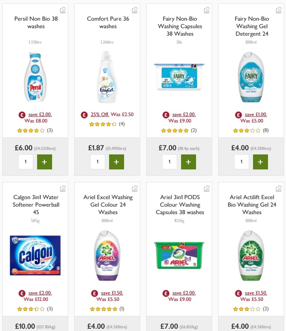Add Persil Non Bio to basket with plus button

click(45, 162)
